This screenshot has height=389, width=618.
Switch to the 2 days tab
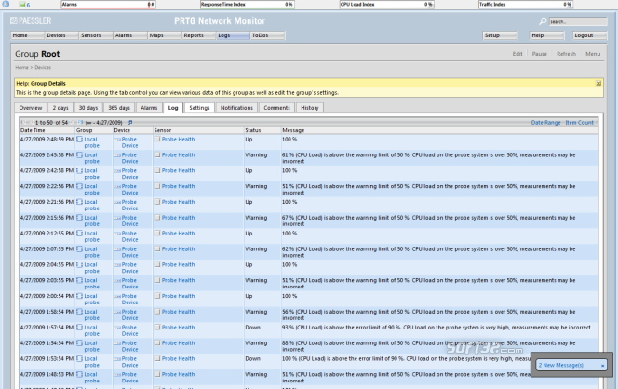click(60, 108)
